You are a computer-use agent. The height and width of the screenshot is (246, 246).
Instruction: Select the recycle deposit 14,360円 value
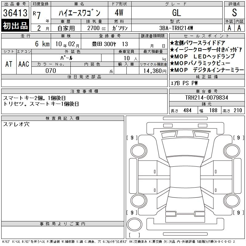pos(153,71)
